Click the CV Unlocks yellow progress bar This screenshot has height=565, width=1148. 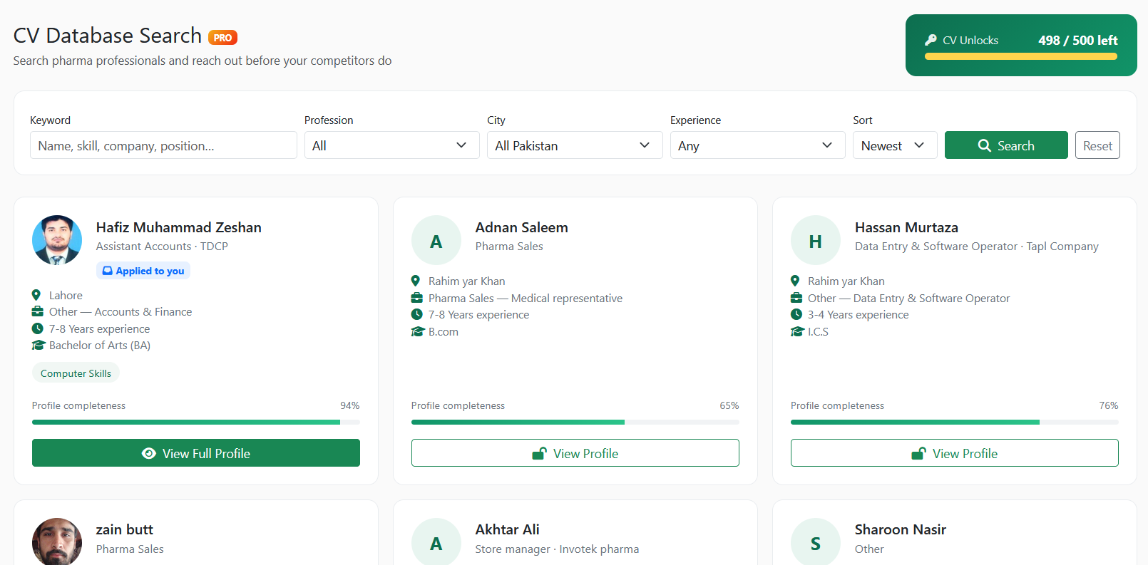(x=1021, y=56)
